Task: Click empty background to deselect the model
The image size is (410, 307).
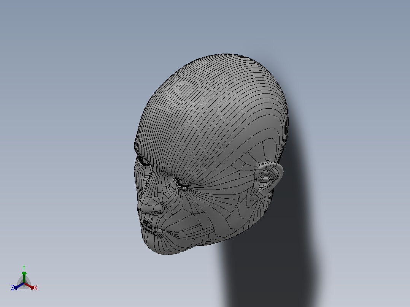Action: (65, 104)
